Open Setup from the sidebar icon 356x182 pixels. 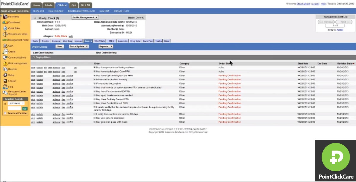(x=5, y=75)
